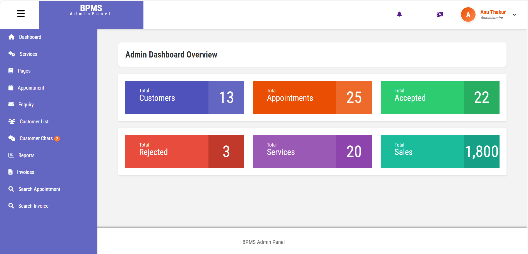Image resolution: width=528 pixels, height=254 pixels.
Task: Open the Total Sales card
Action: coord(440,151)
